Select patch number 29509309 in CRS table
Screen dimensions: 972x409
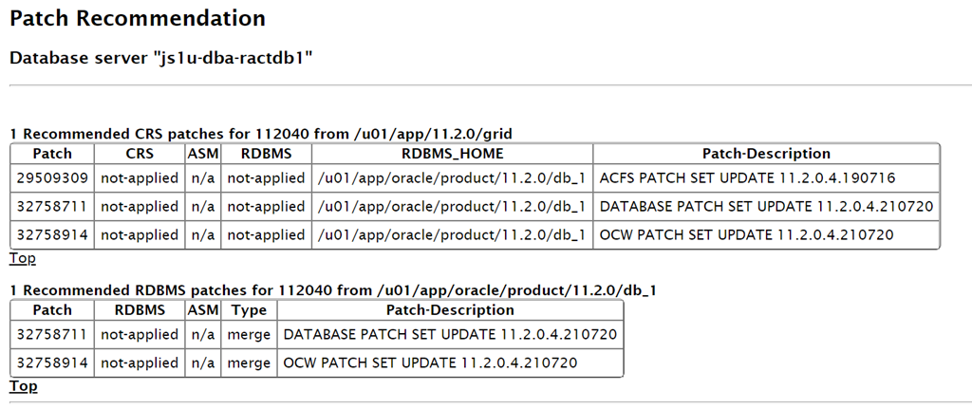52,178
